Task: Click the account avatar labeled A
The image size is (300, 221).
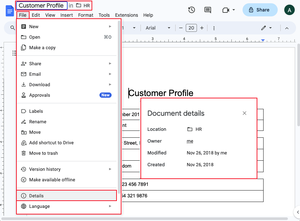Action: pos(289,10)
